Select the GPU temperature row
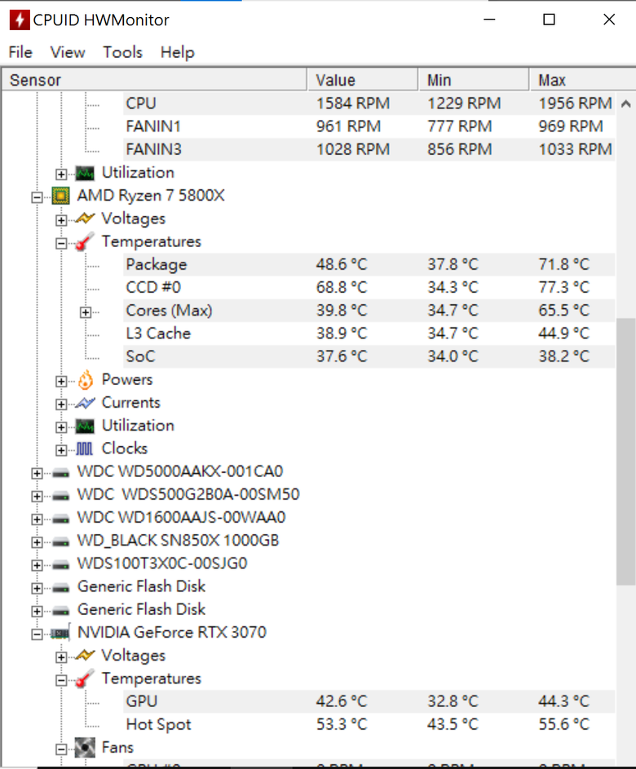 (x=369, y=701)
